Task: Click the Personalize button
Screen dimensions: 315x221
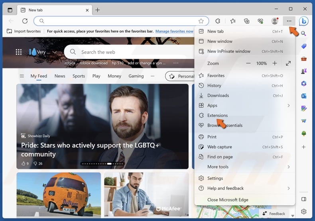Action: click(x=180, y=76)
